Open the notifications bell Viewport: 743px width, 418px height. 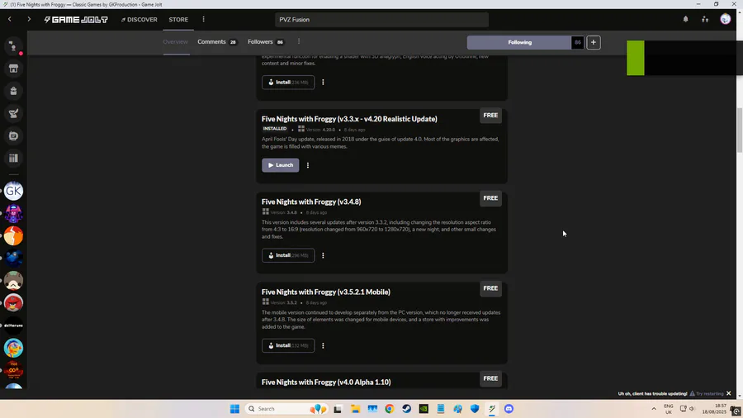point(686,20)
